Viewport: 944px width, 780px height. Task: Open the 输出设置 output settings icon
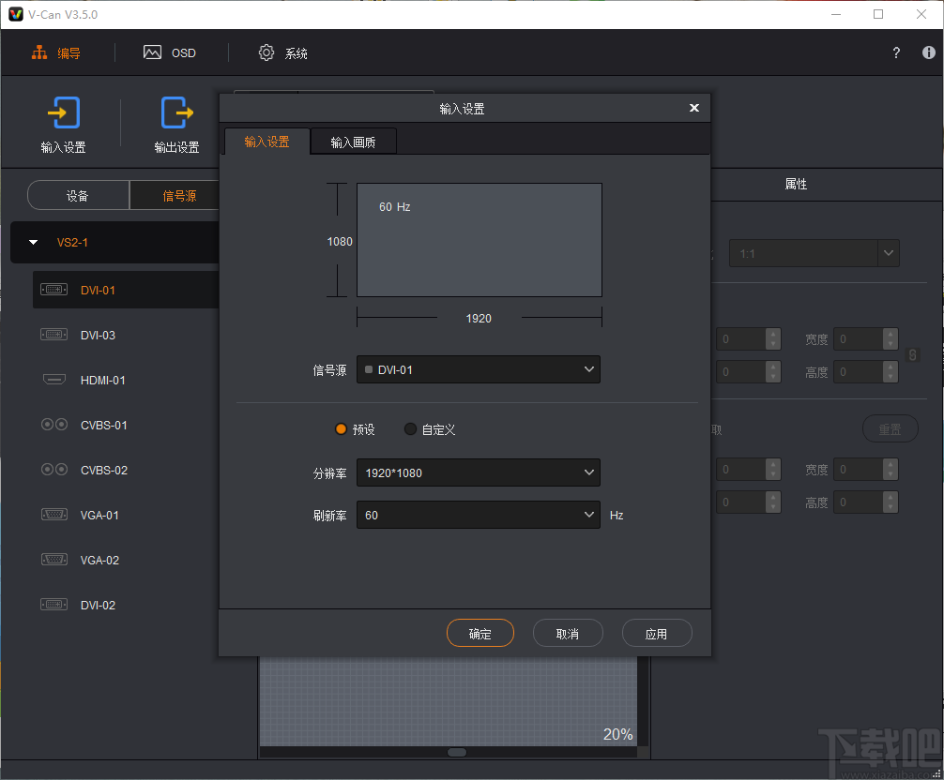click(177, 112)
